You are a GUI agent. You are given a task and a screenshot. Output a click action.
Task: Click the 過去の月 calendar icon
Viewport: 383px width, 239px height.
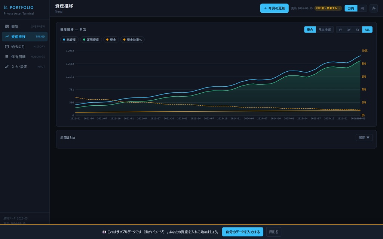(x=7, y=47)
